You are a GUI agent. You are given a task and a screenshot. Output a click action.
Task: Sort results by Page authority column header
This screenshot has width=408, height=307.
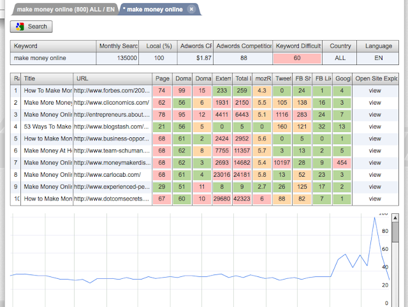162,79
